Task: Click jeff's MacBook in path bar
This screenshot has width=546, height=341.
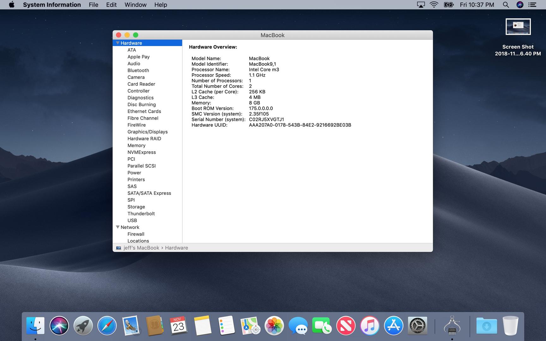Action: pos(141,248)
